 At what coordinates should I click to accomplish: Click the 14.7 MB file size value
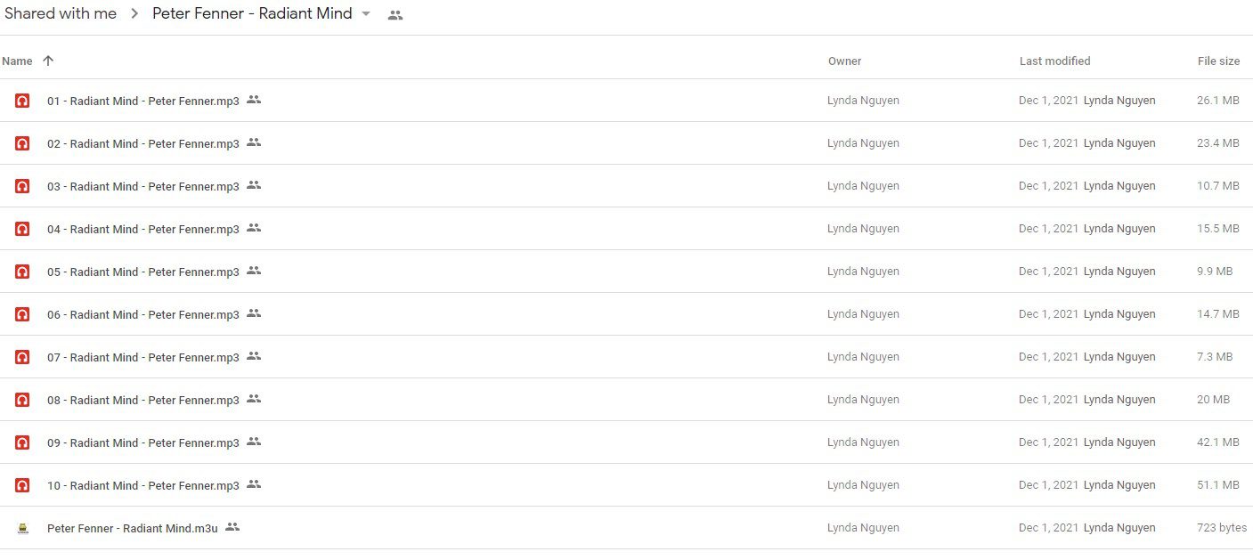[x=1218, y=314]
